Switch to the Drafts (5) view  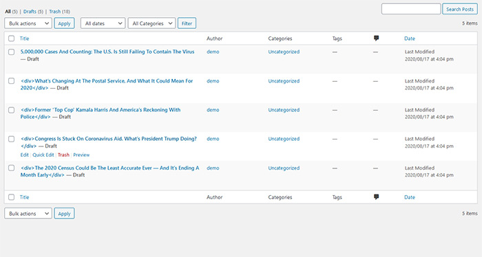click(x=33, y=12)
